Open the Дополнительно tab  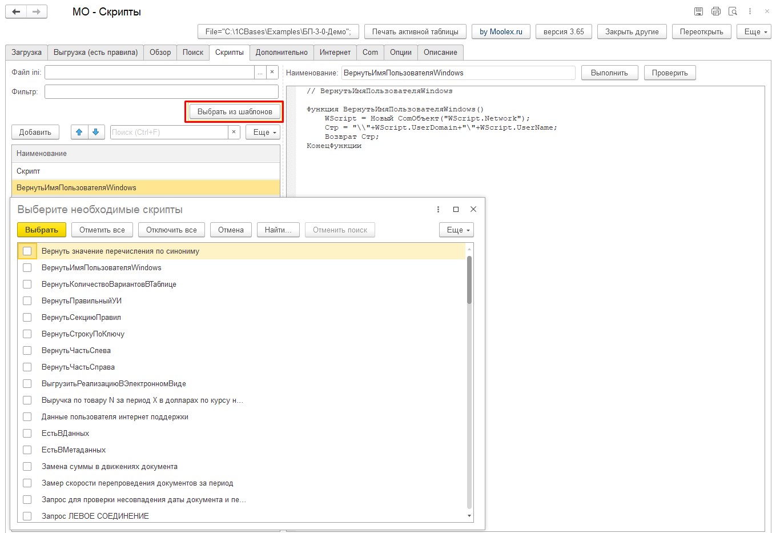pos(282,52)
